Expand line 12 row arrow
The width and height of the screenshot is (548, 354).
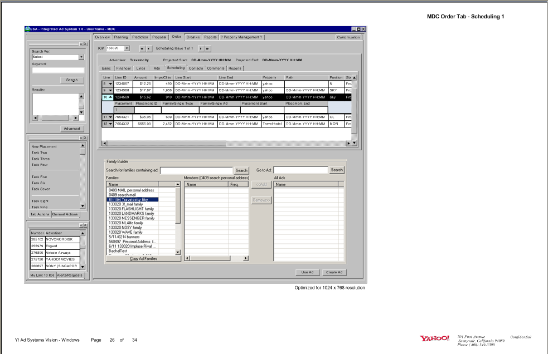110,124
